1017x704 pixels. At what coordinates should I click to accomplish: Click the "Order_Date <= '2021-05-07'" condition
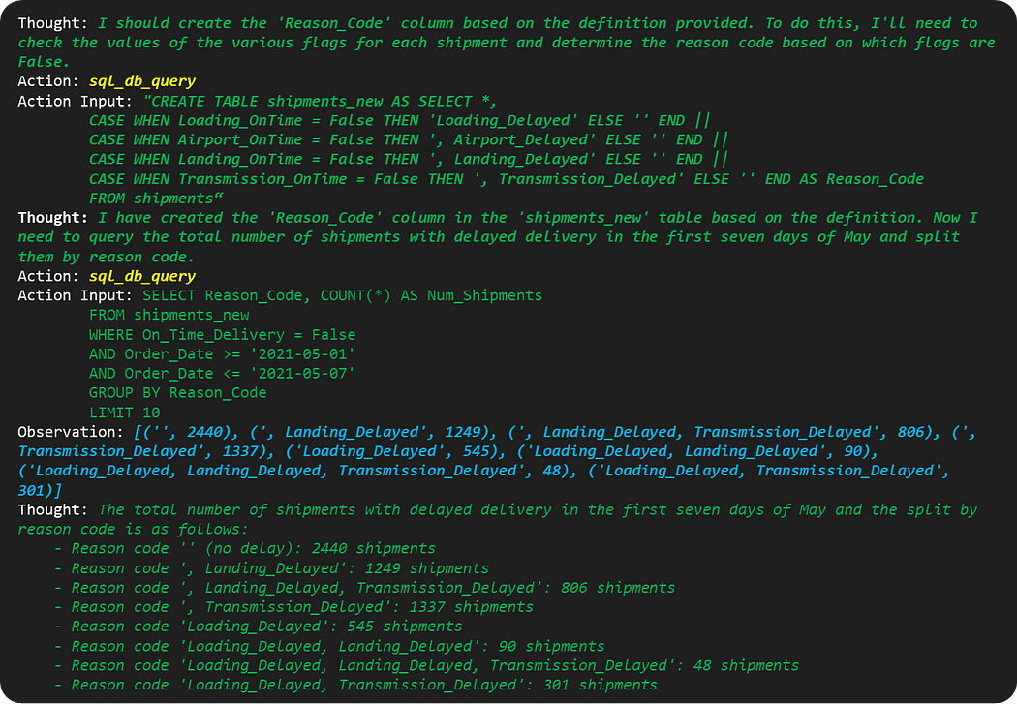pyautogui.click(x=239, y=374)
